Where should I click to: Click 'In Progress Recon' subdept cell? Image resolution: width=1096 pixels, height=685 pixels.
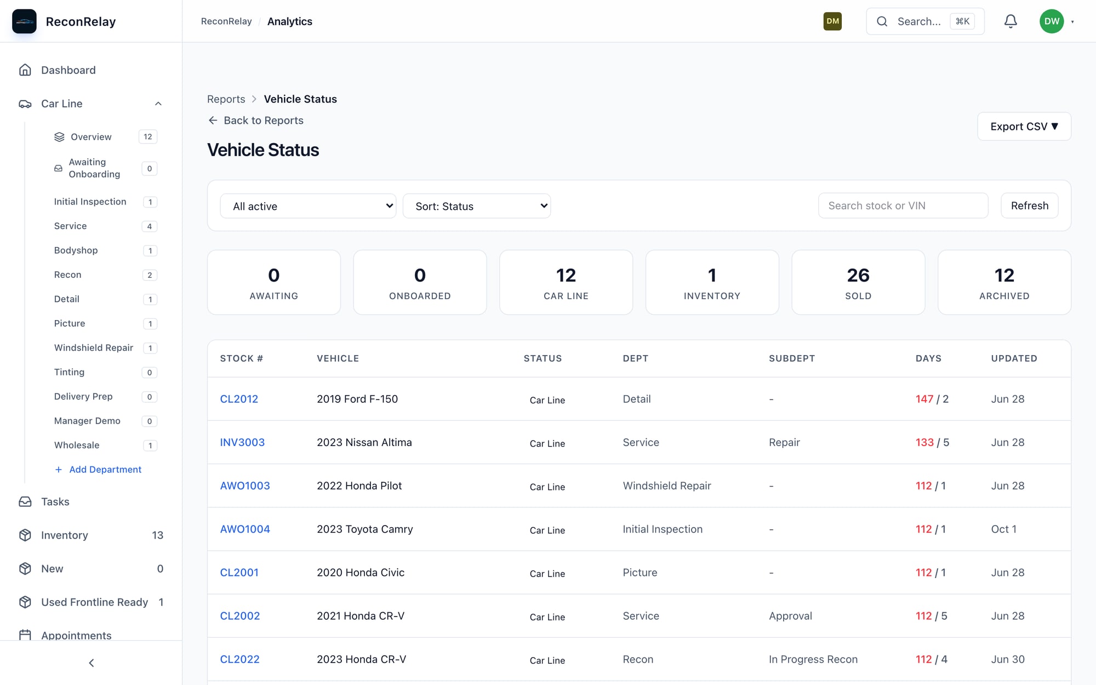point(813,659)
